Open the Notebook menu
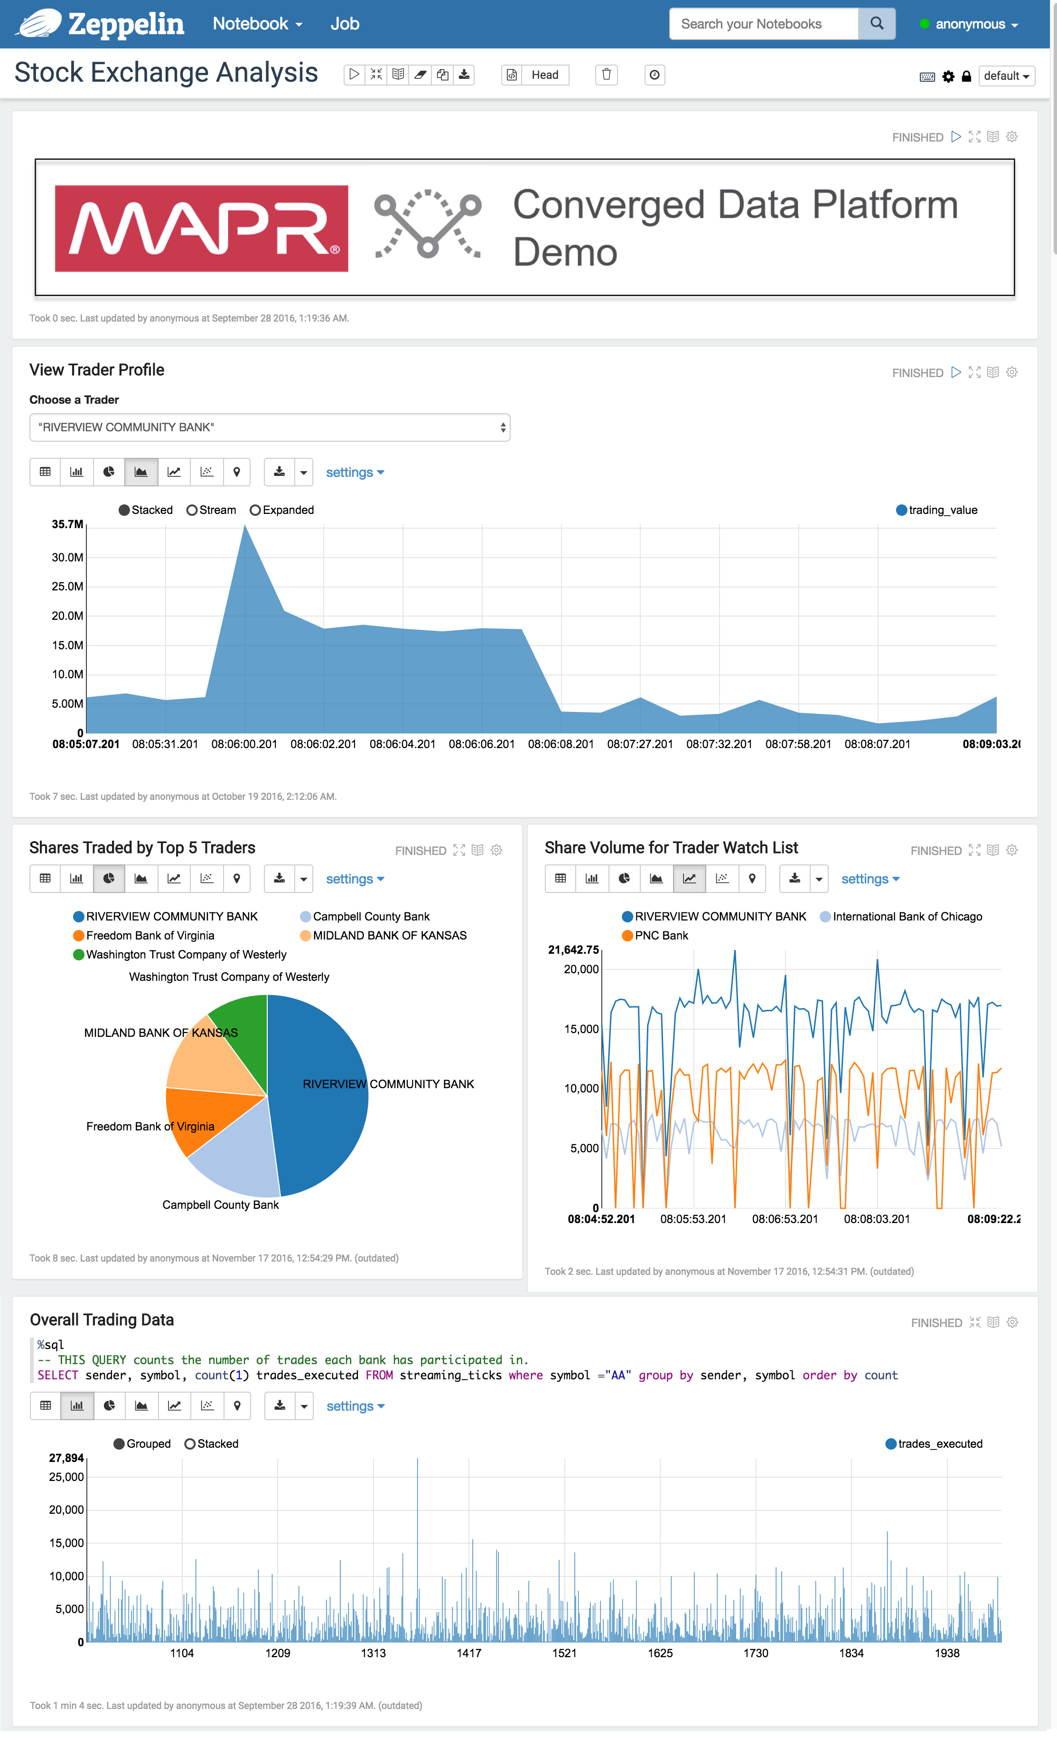 coord(257,24)
